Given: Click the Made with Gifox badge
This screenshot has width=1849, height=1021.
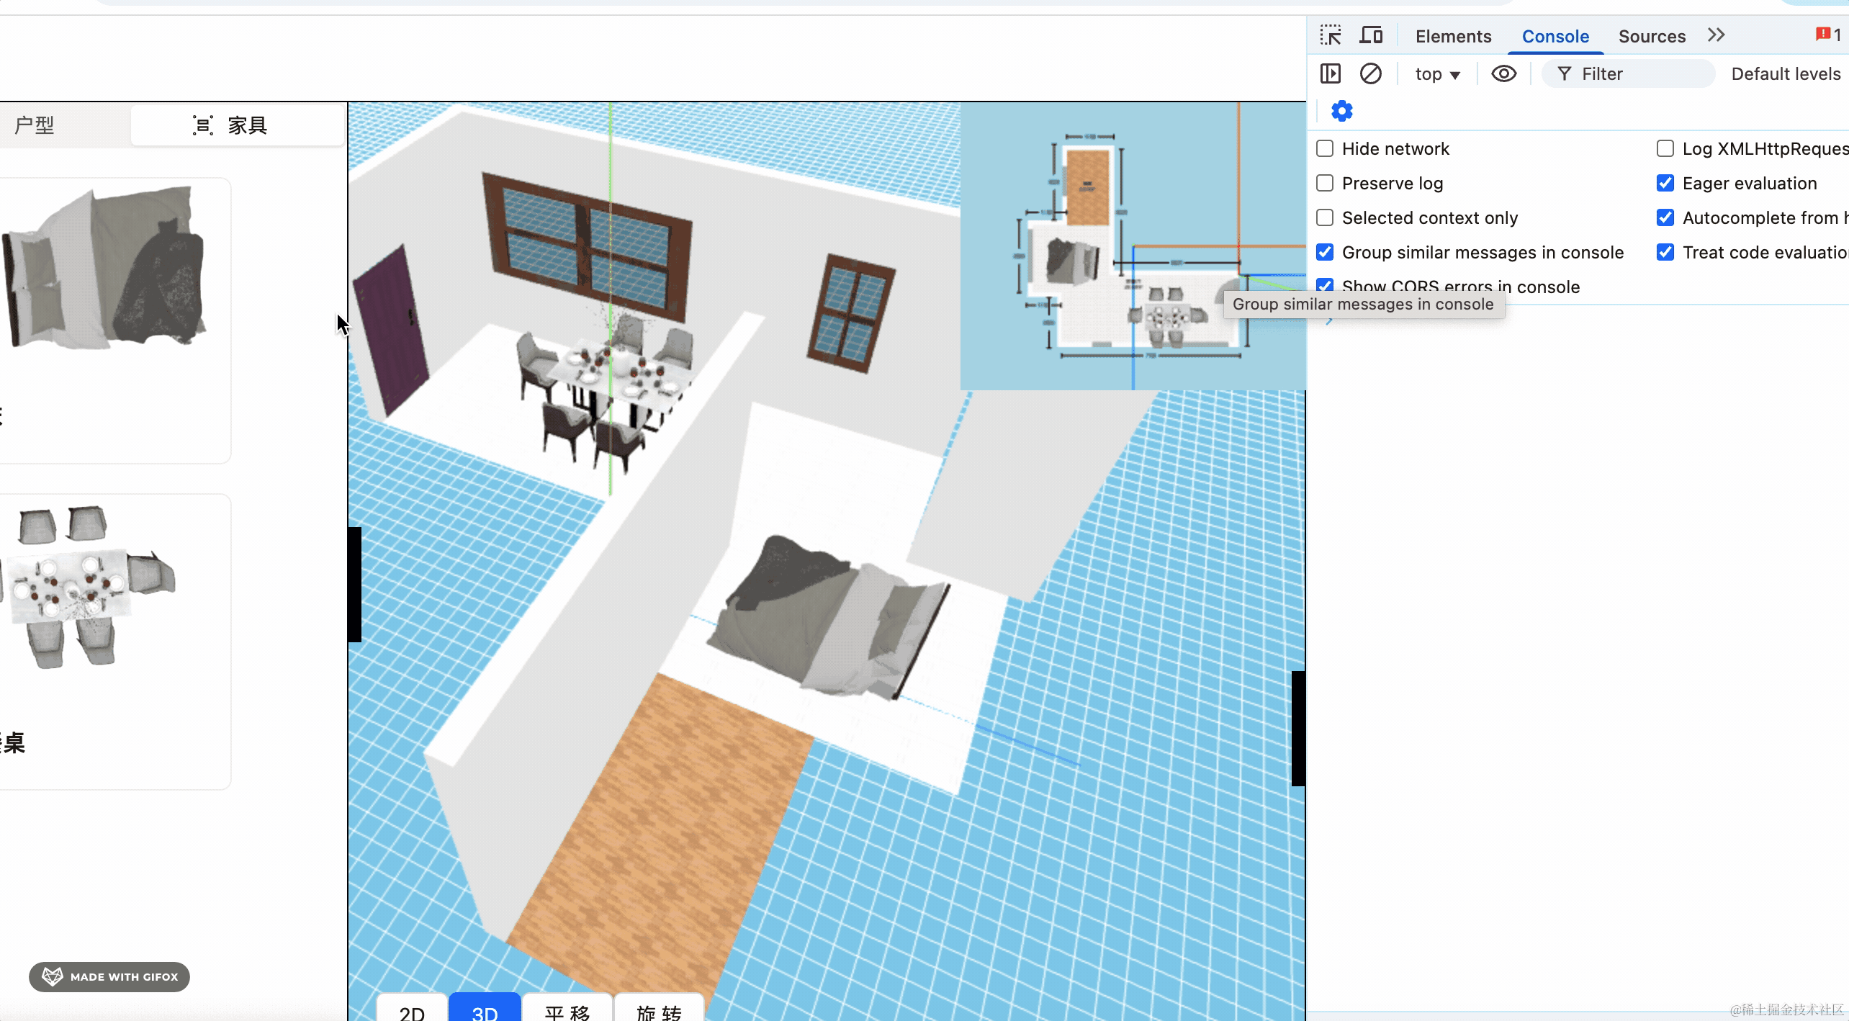Looking at the screenshot, I should (109, 976).
